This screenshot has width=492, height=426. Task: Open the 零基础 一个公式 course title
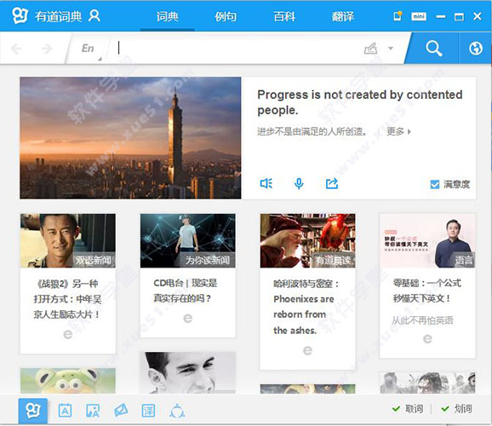click(x=427, y=291)
